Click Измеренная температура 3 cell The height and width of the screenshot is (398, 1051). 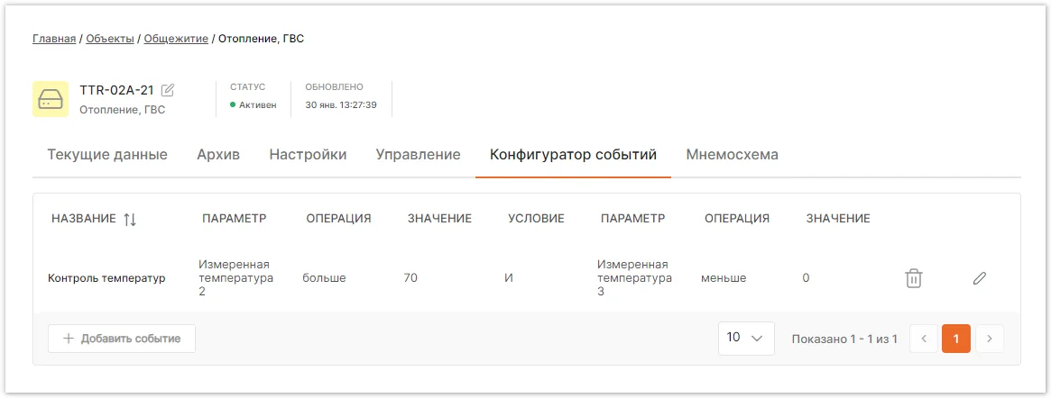pyautogui.click(x=634, y=277)
